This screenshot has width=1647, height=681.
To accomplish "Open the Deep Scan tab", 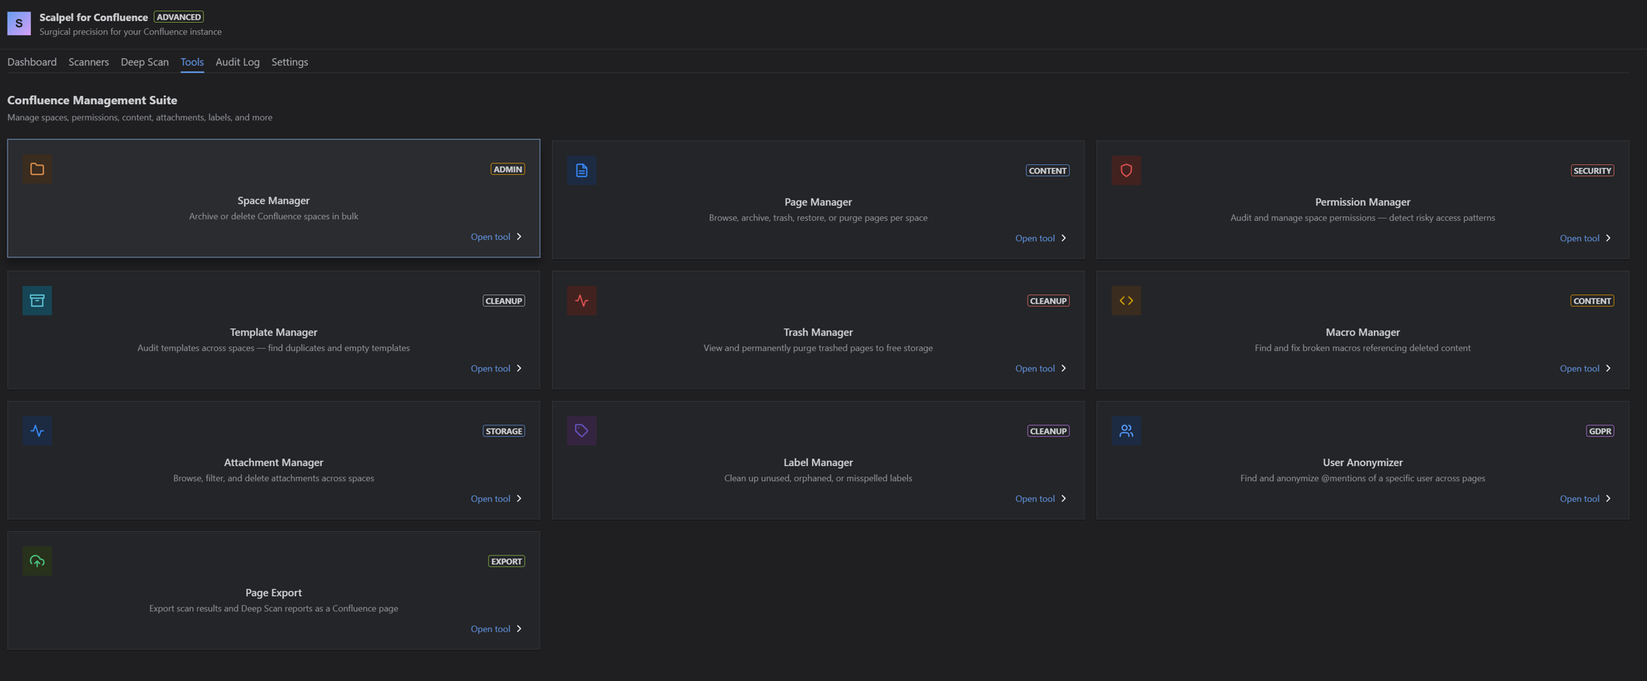I will [x=145, y=62].
